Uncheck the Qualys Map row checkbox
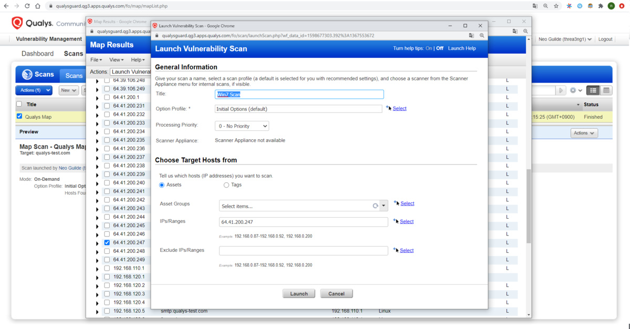Image resolution: width=630 pixels, height=329 pixels. tap(19, 117)
